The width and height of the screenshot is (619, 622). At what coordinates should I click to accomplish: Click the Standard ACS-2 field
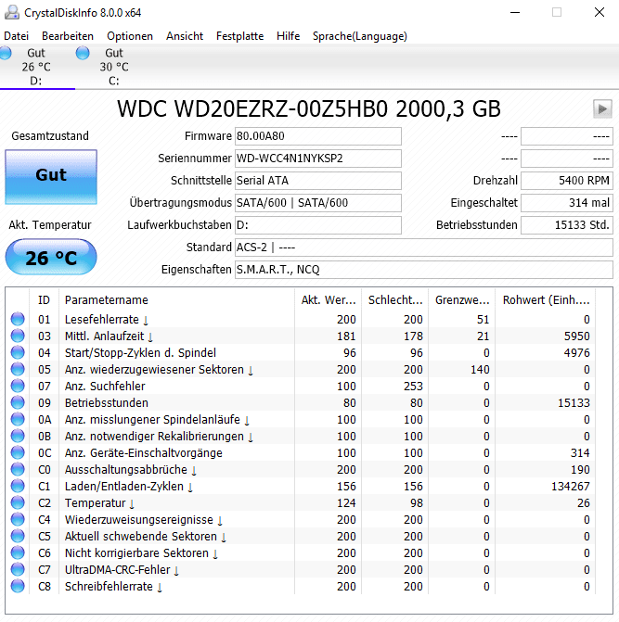424,248
